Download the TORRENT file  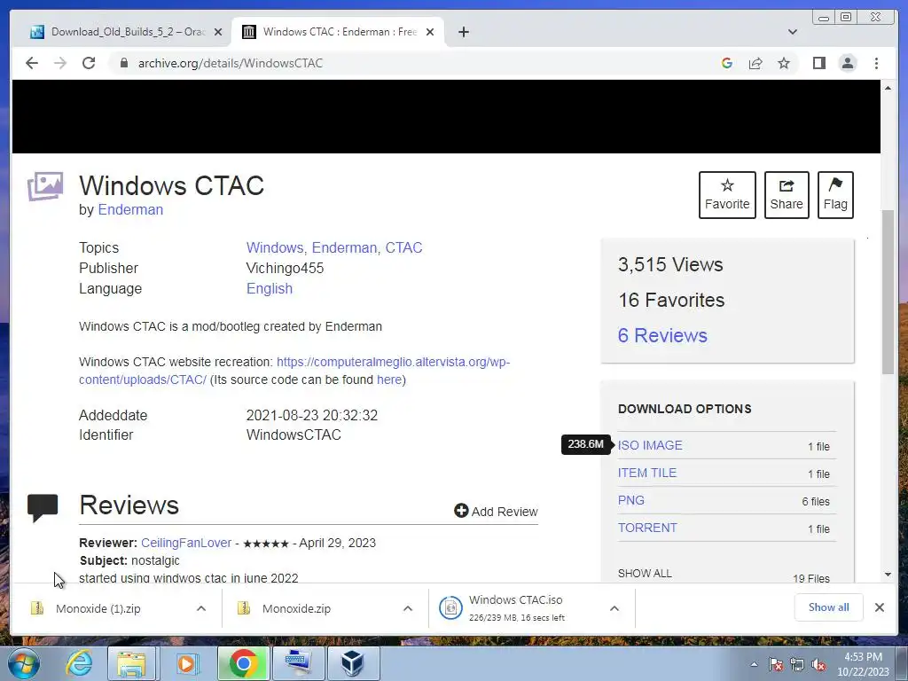click(x=646, y=528)
